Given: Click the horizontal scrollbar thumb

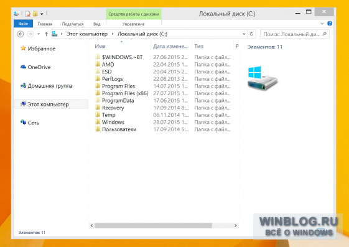Looking at the screenshot, I should point(153,225).
